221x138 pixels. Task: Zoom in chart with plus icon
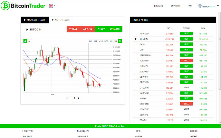[75, 98]
